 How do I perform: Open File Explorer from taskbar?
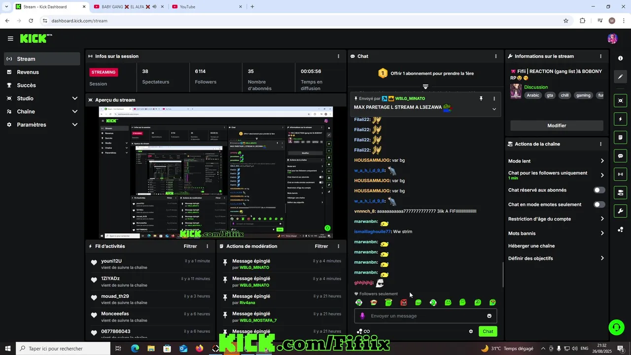pos(151,349)
